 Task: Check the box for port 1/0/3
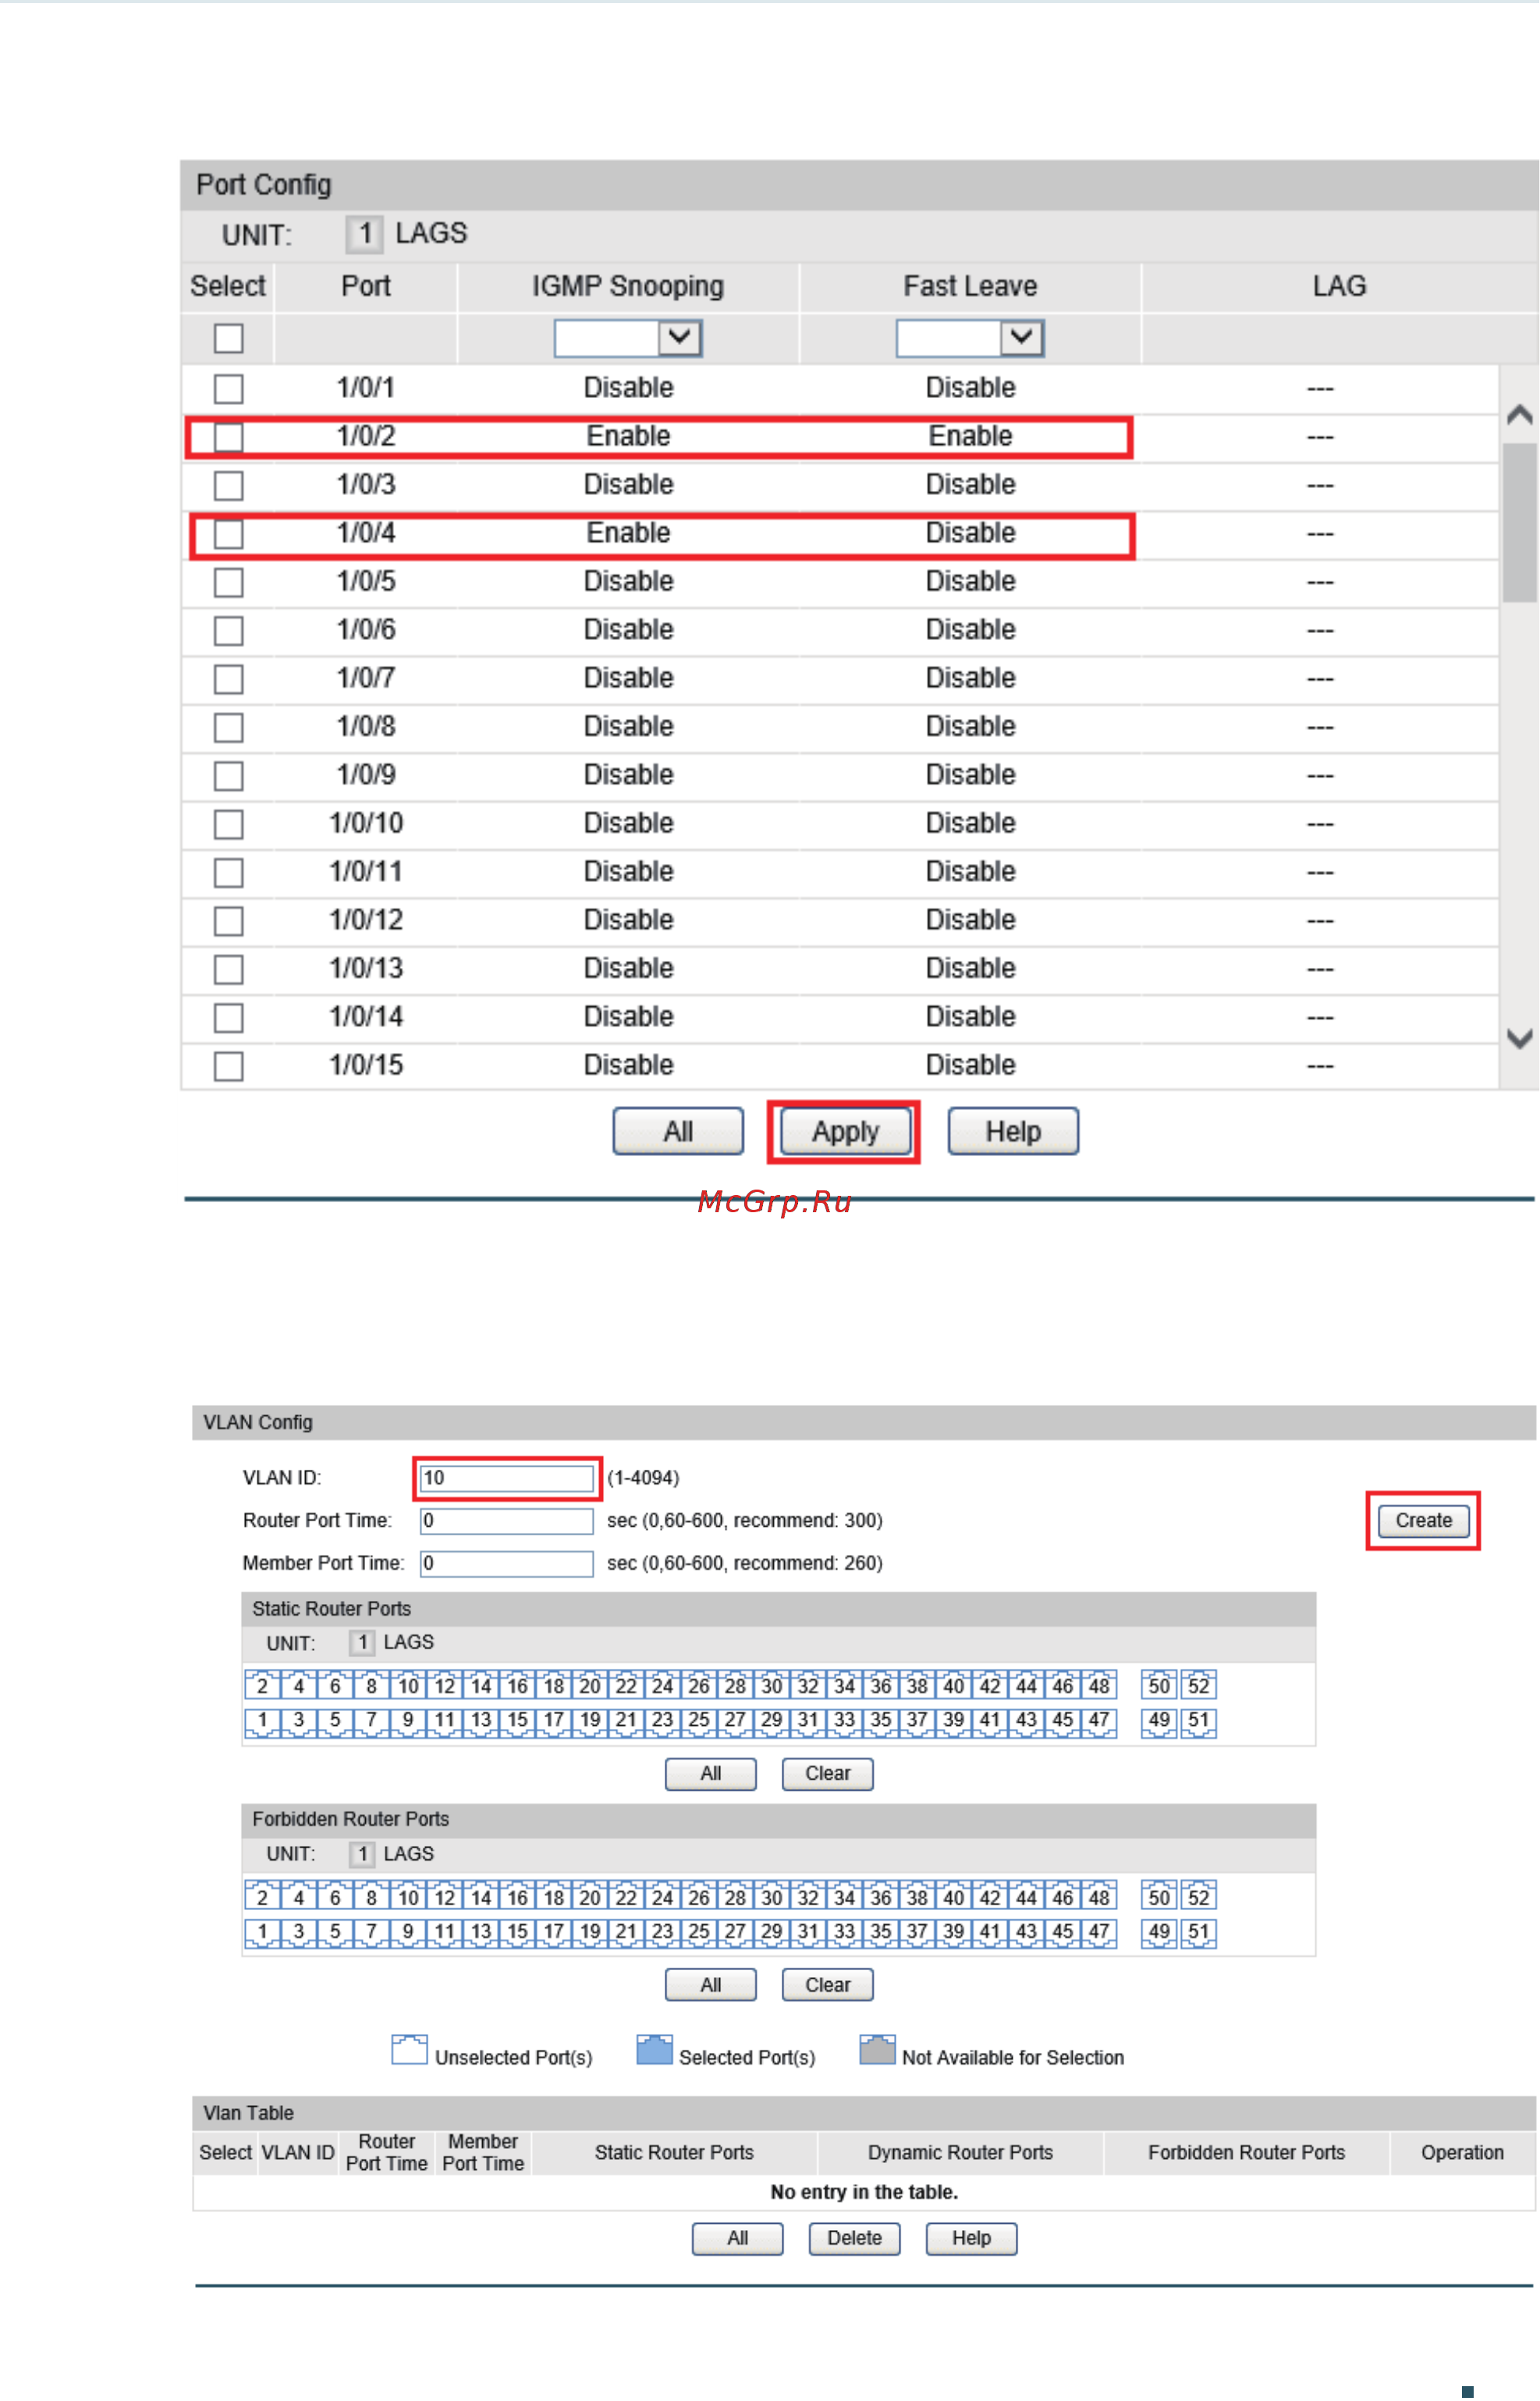[229, 486]
